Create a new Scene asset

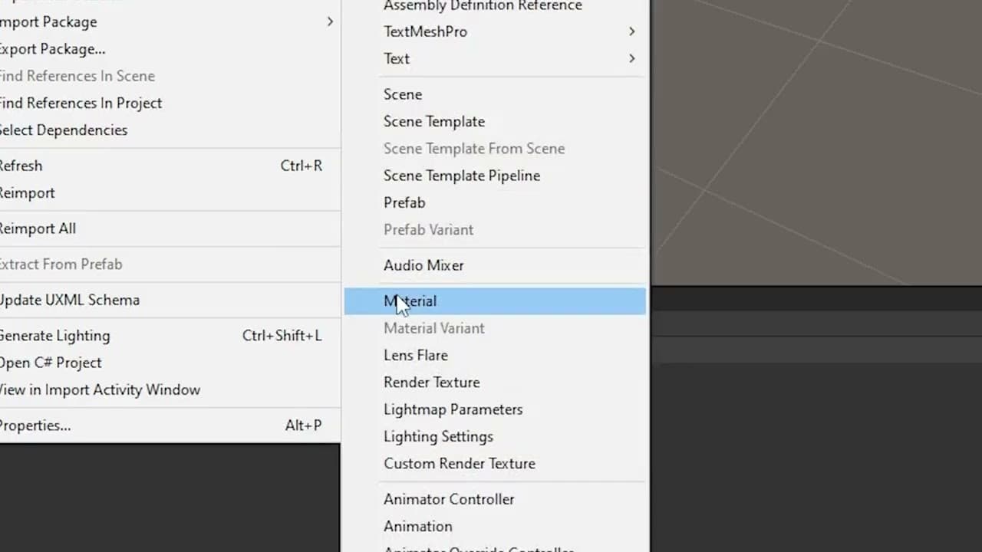point(403,94)
